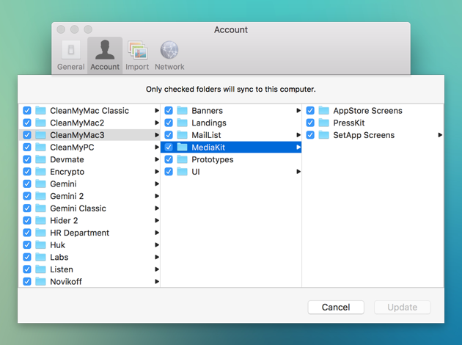Switch to the Network tab label
Viewport: 462px width, 345px height.
click(x=169, y=67)
